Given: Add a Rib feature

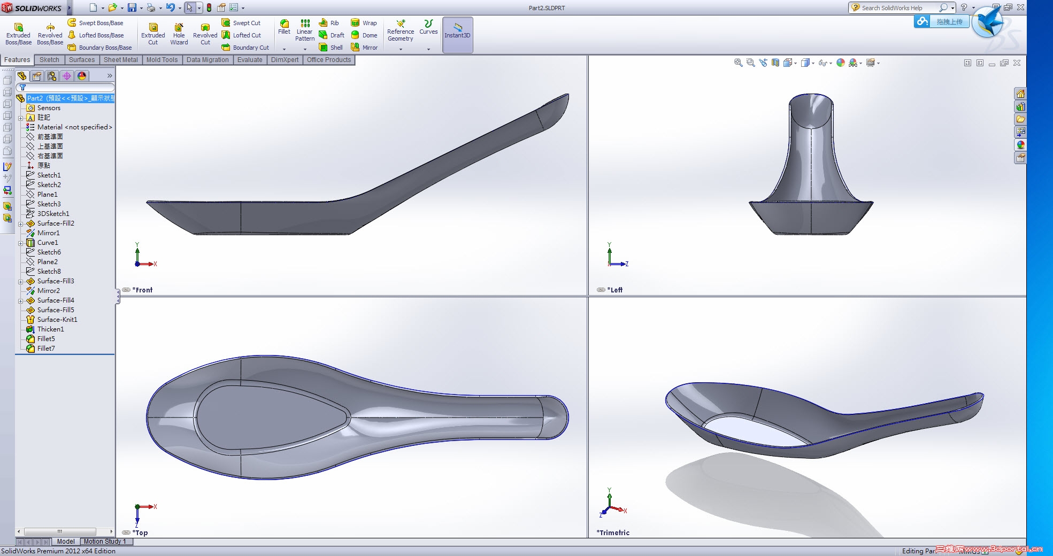Looking at the screenshot, I should [x=329, y=23].
